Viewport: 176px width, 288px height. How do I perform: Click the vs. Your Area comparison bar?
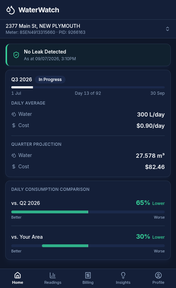point(88,246)
